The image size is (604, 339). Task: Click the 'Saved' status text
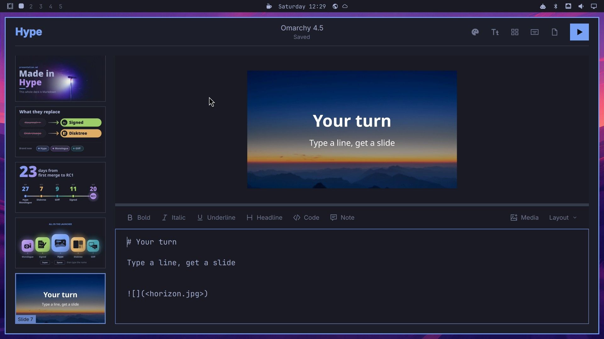point(302,37)
